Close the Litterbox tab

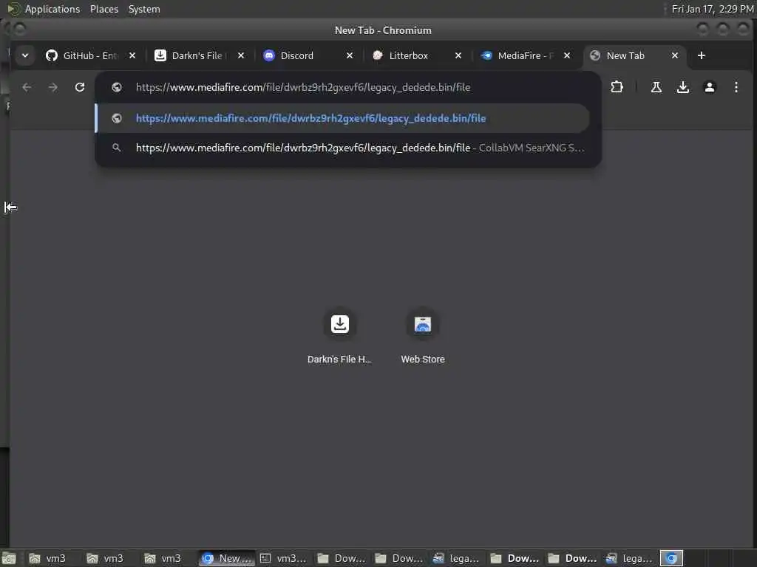(x=458, y=55)
